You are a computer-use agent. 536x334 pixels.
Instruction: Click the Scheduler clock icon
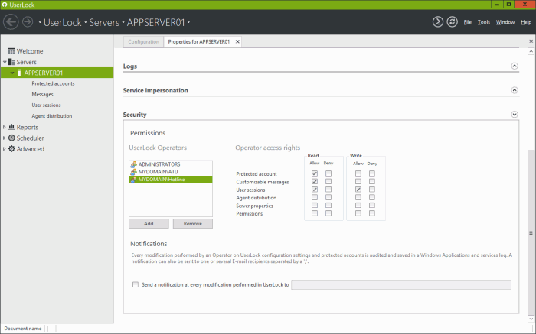pyautogui.click(x=11, y=138)
